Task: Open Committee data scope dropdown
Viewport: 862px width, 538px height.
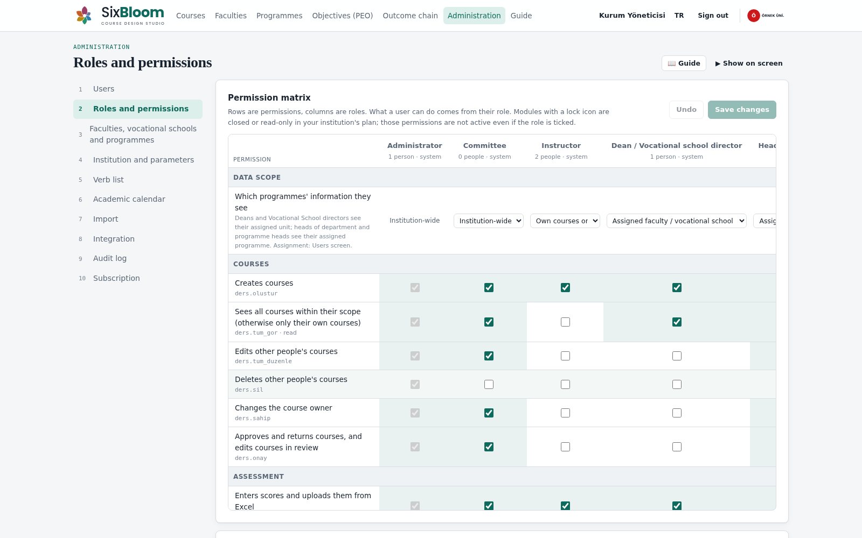Action: point(489,221)
